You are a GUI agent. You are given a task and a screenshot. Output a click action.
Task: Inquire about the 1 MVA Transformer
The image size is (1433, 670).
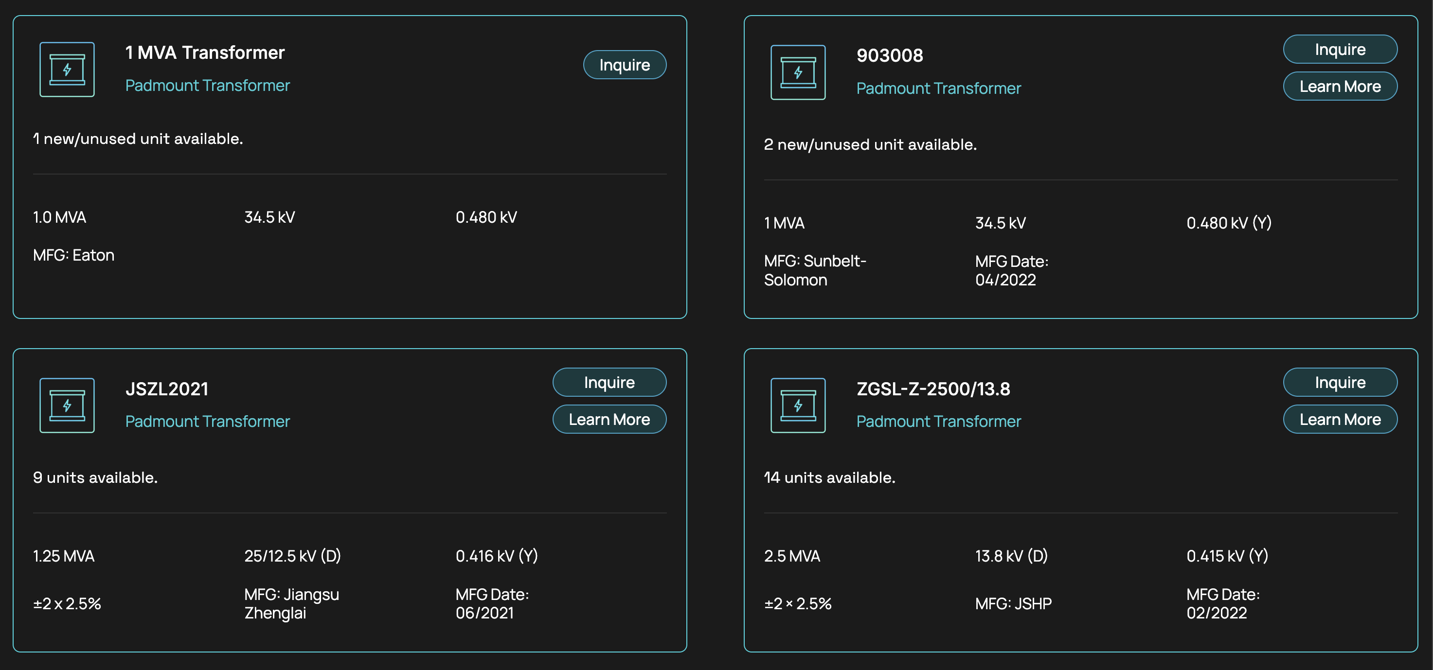624,65
